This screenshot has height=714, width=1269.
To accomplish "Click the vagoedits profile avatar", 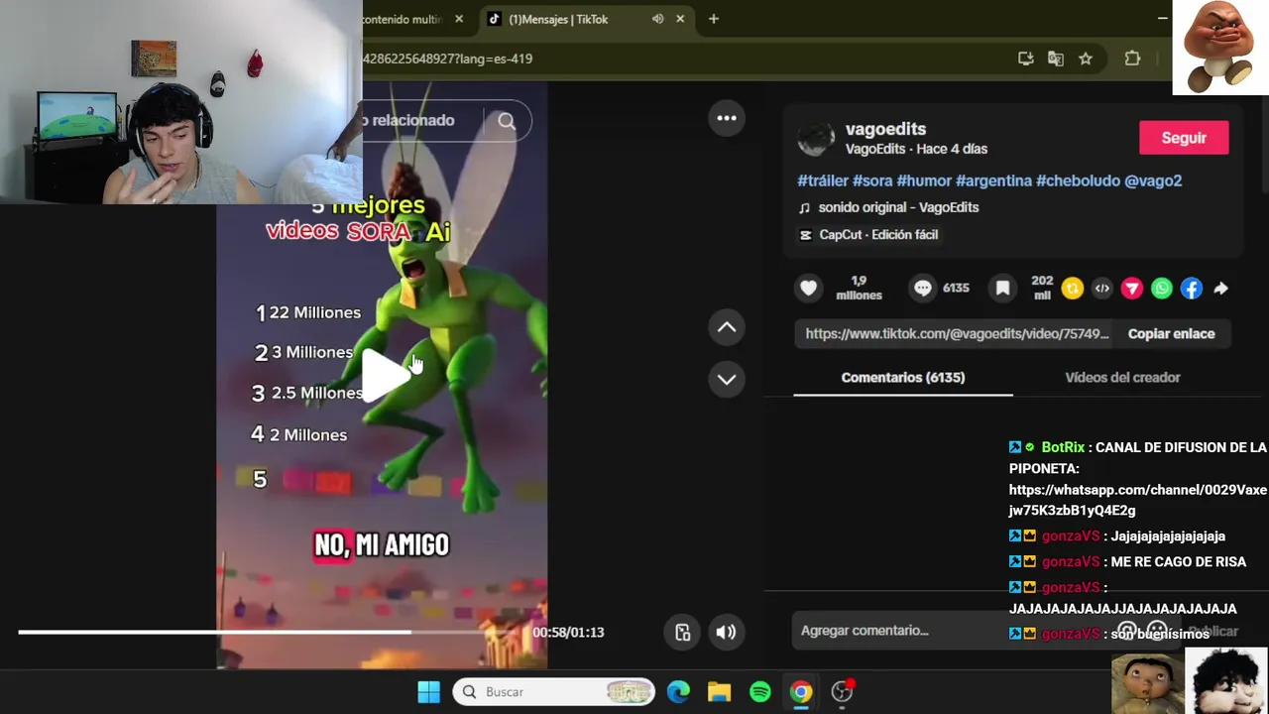I will click(x=816, y=139).
